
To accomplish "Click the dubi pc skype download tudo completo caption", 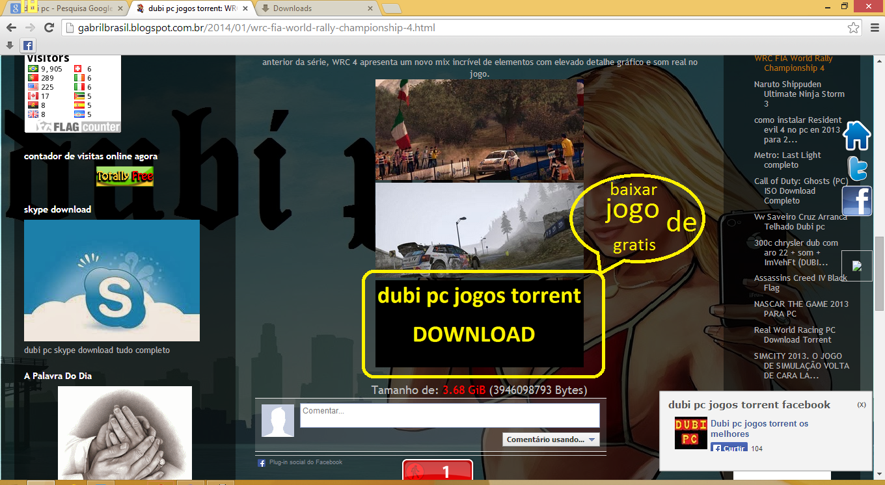I will [97, 350].
